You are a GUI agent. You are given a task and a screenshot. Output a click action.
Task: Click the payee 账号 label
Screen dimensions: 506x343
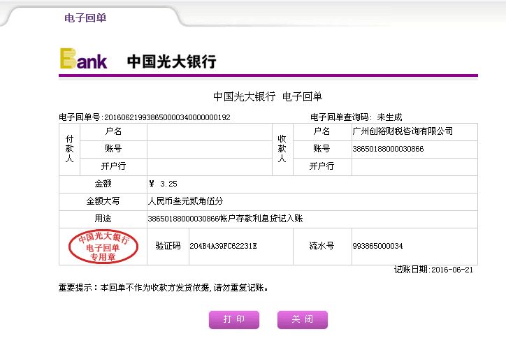click(x=321, y=149)
